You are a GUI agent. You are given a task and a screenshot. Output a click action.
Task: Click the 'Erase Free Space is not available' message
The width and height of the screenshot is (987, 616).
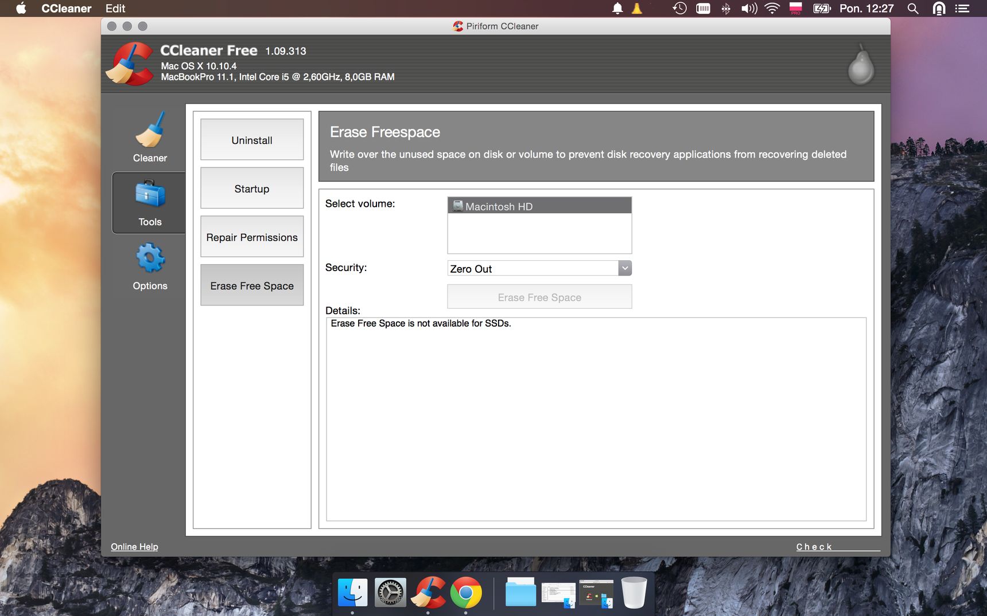point(421,323)
